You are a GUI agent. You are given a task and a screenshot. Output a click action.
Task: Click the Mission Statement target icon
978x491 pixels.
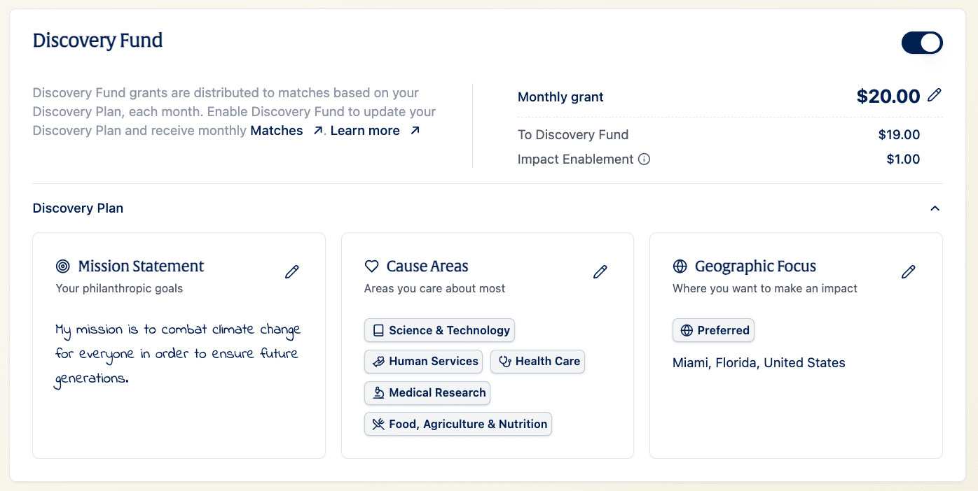tap(63, 266)
